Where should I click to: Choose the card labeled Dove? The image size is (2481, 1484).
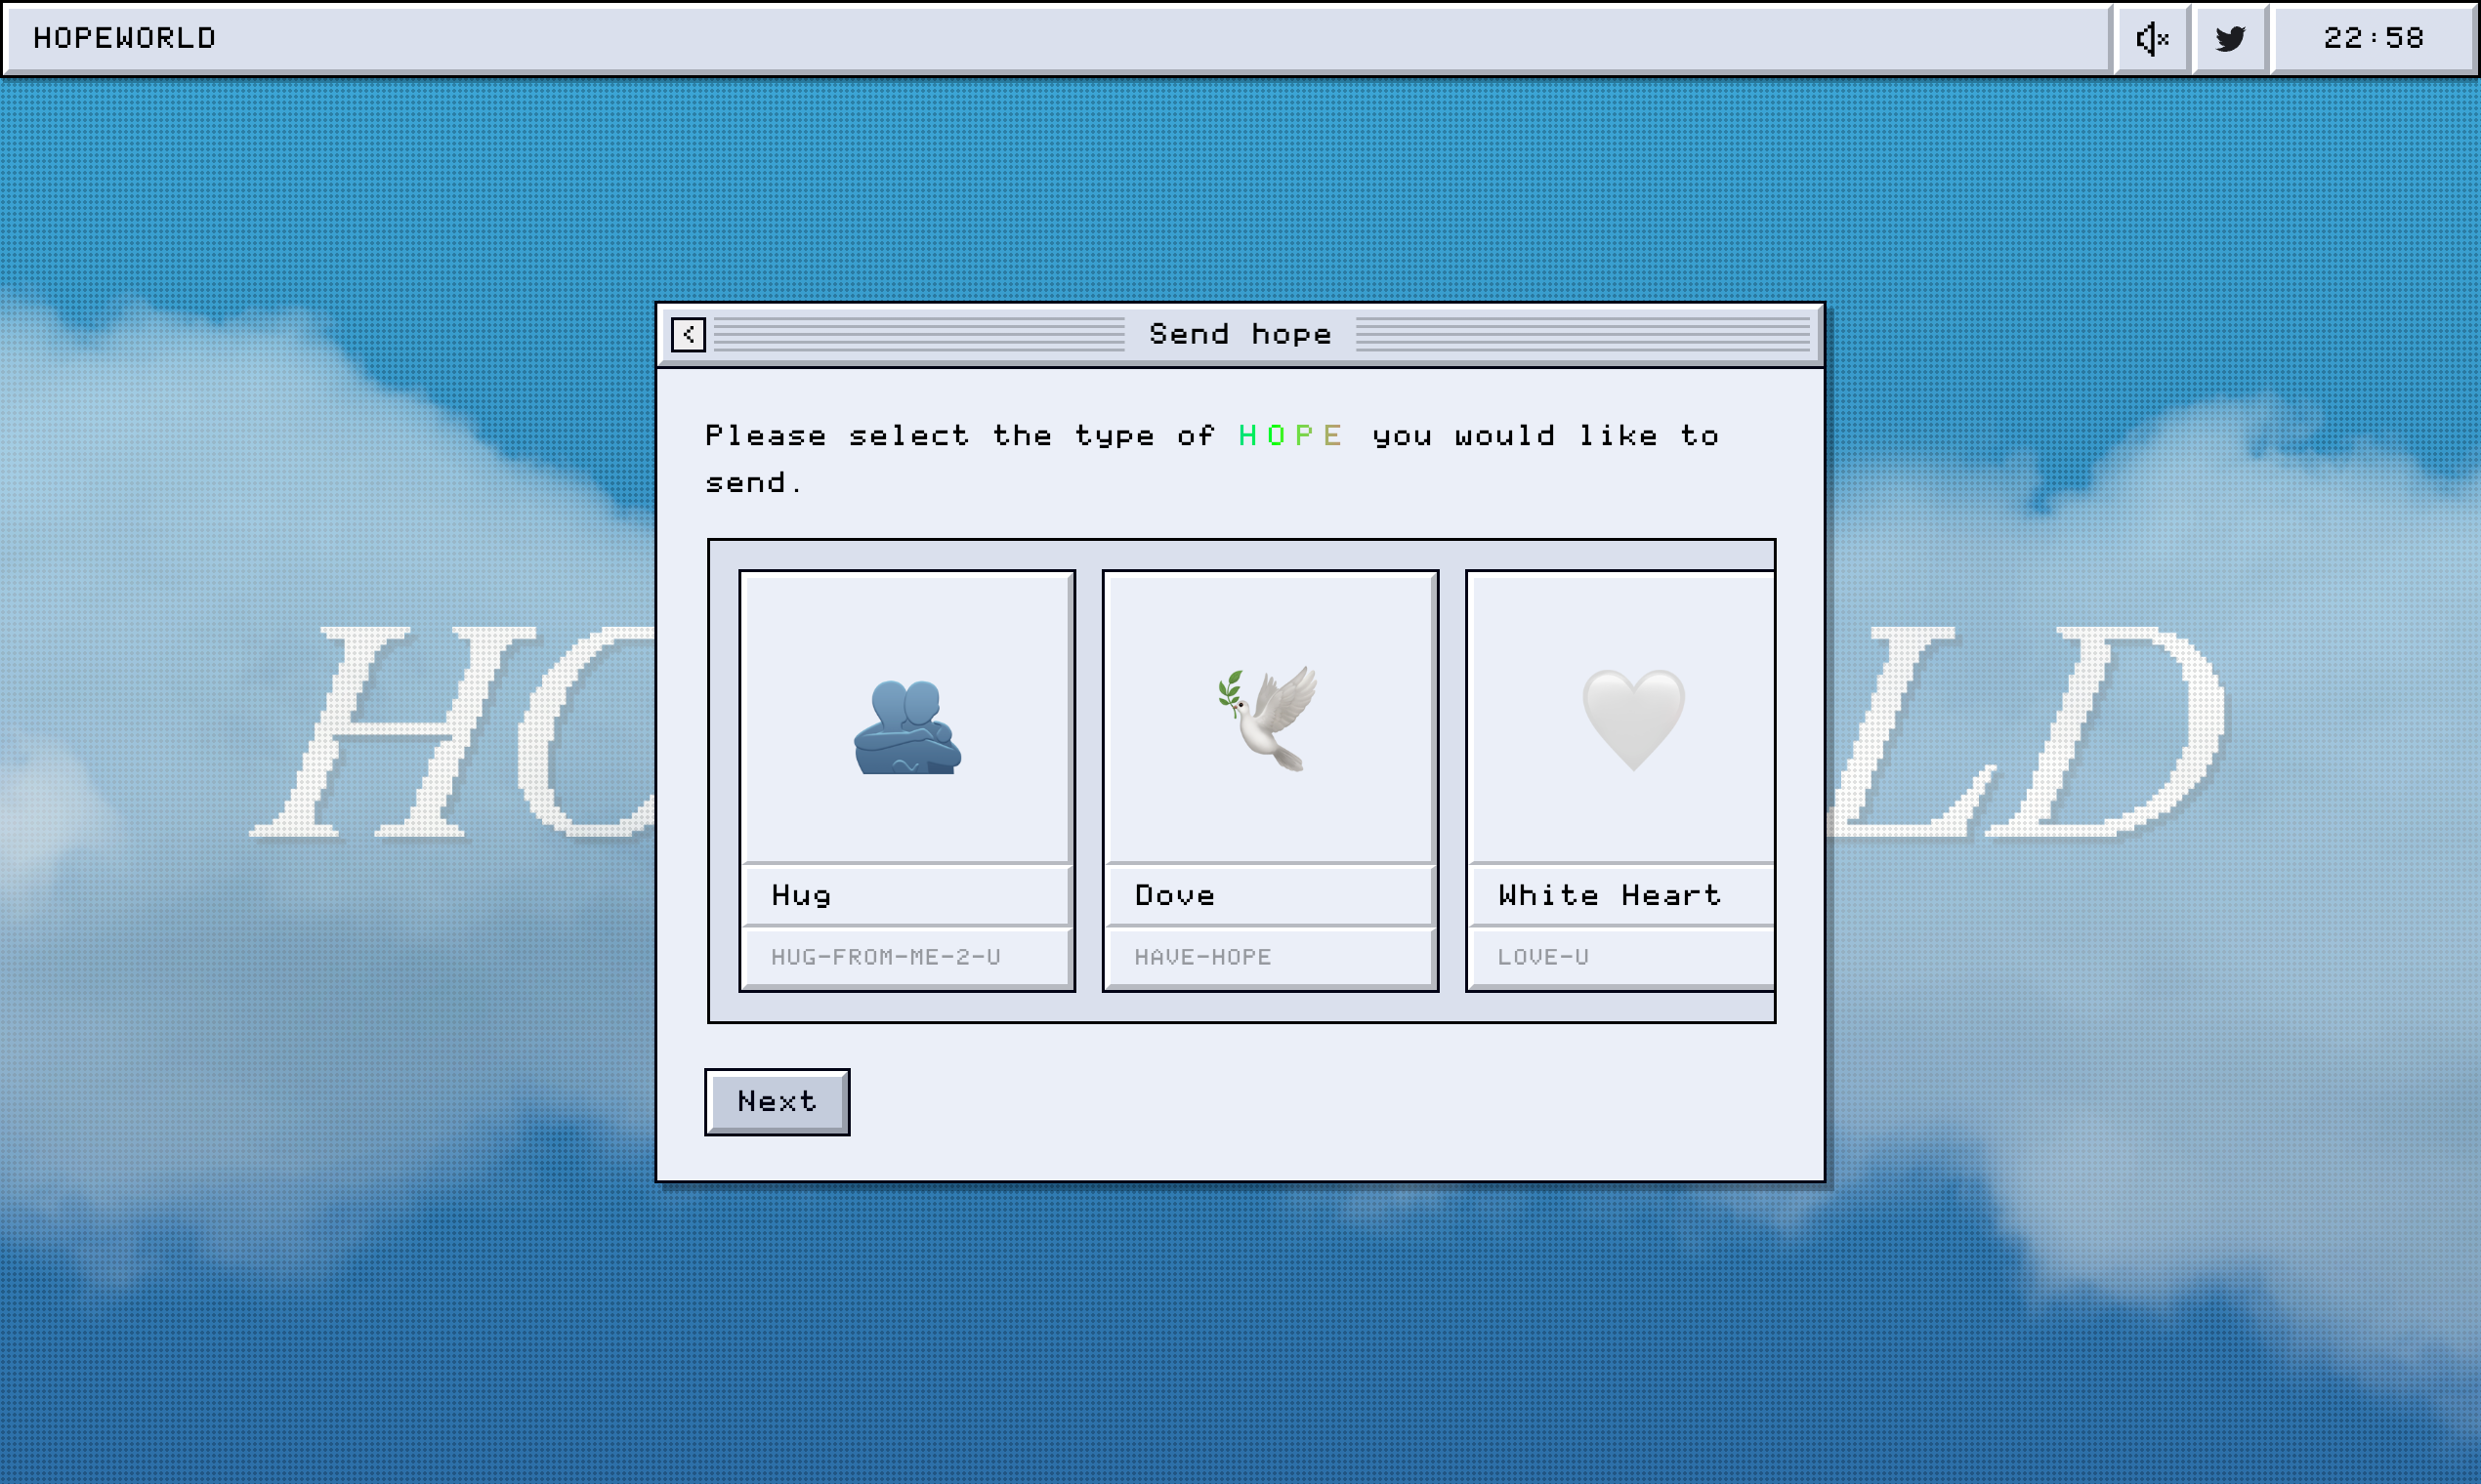coord(1271,781)
